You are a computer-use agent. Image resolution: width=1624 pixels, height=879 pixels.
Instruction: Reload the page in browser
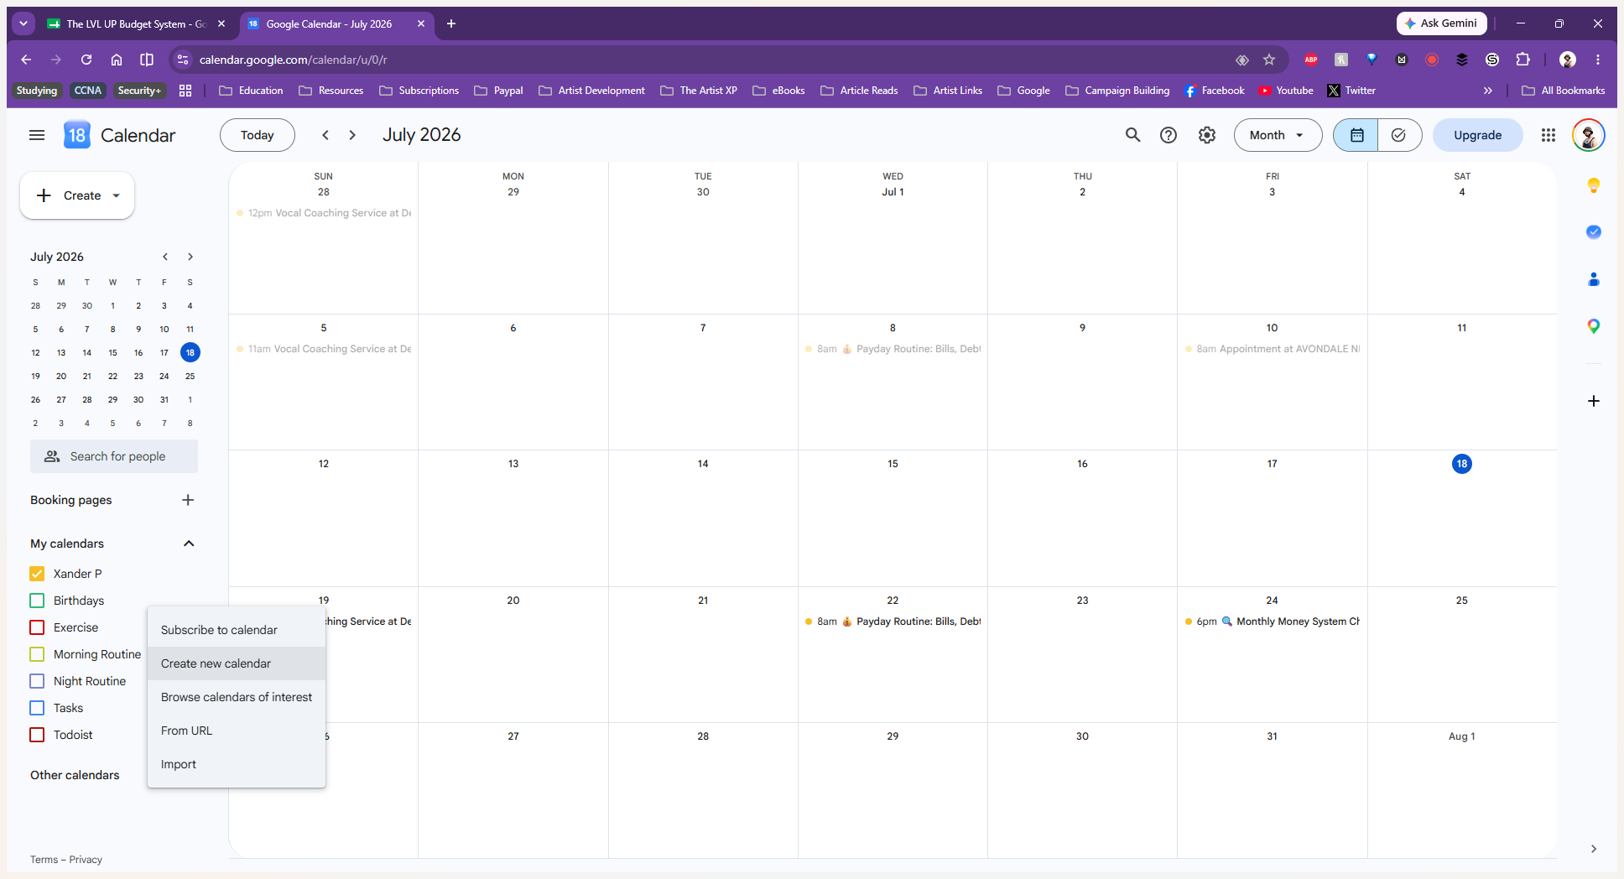[86, 60]
